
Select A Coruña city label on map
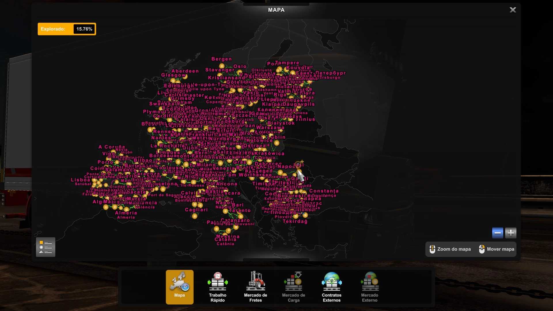112,147
